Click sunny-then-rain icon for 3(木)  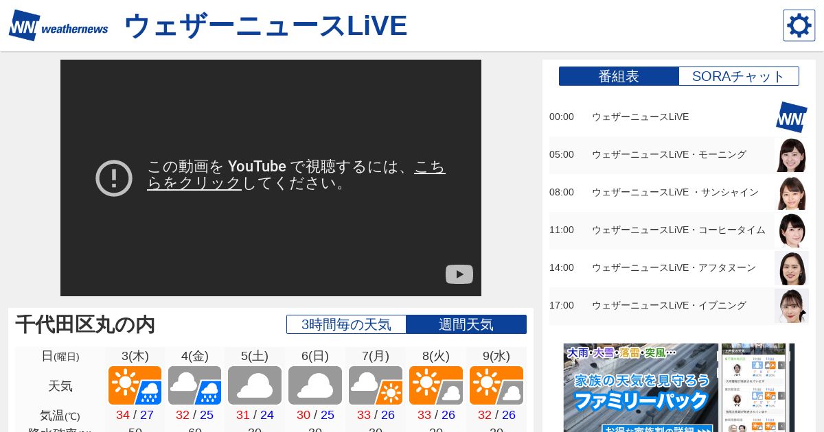[x=135, y=385]
